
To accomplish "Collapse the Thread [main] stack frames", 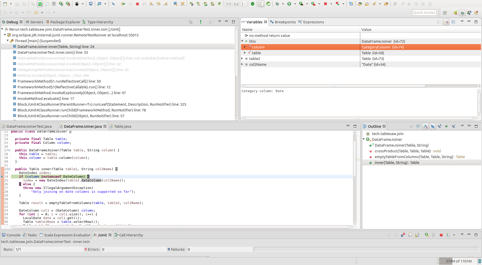I will (x=8, y=41).
